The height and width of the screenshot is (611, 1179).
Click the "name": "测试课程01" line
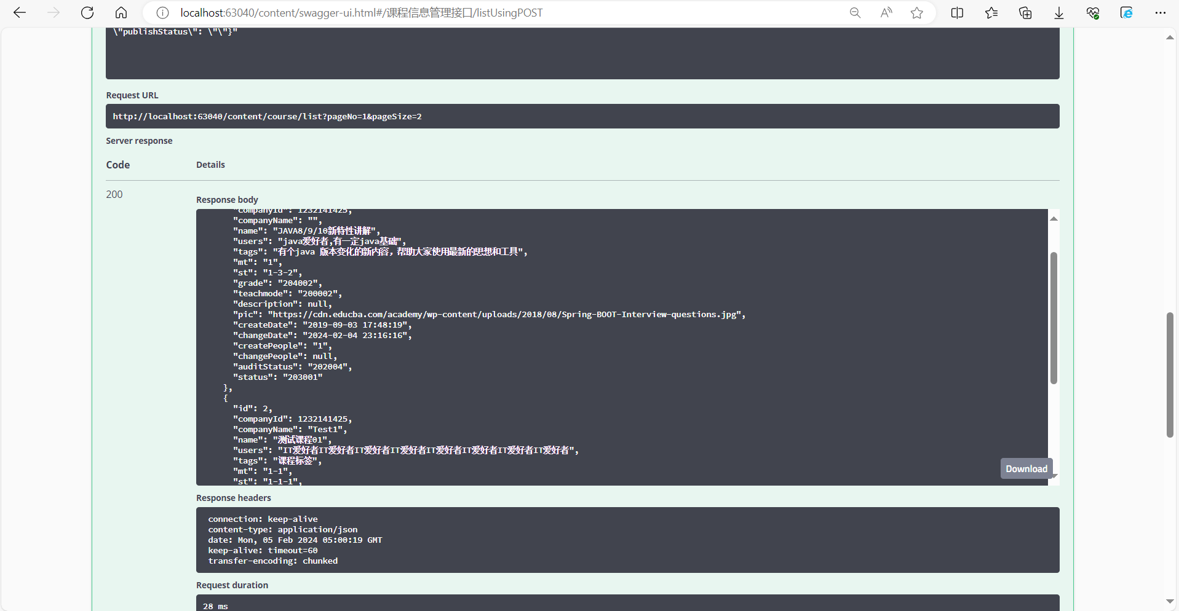[282, 440]
